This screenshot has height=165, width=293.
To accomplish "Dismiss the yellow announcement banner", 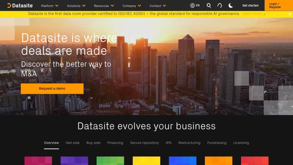I will [290, 14].
